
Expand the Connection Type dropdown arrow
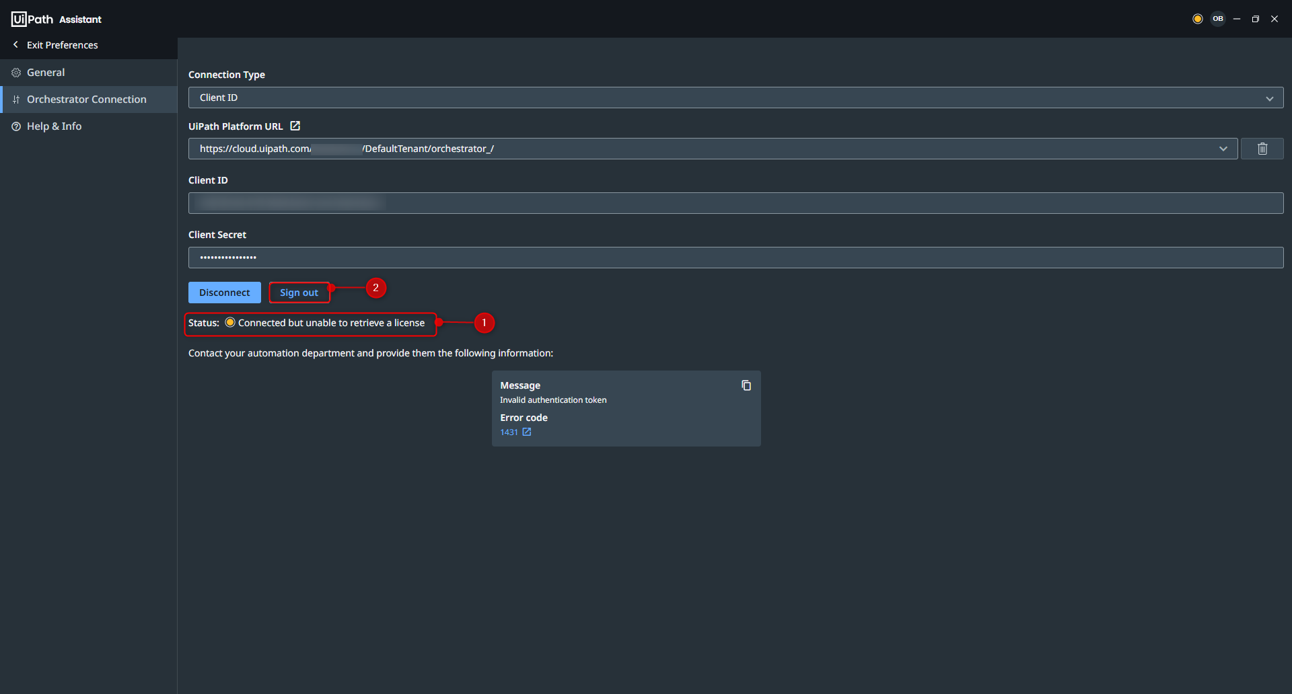tap(1269, 98)
